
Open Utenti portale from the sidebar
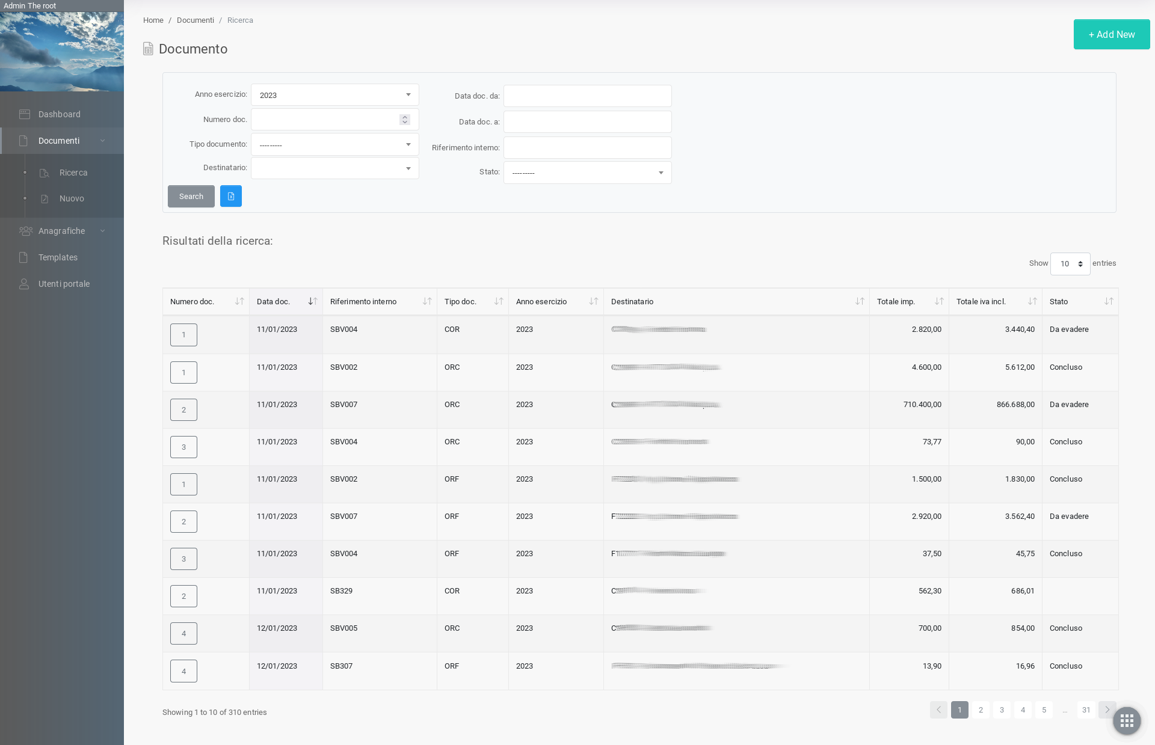[x=62, y=284]
